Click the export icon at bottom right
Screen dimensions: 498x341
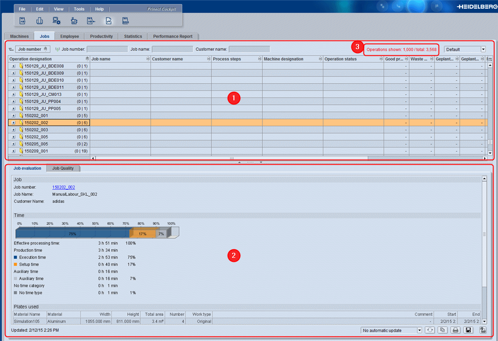[483, 330]
